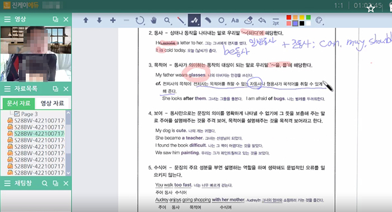Image resolution: width=392 pixels, height=212 pixels.
Task: Open the color palette picker
Action: [319, 20]
